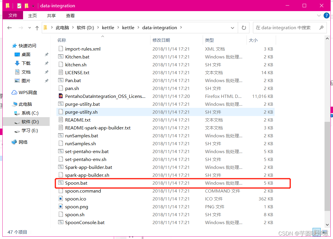Open recent locations dropdown arrow
The width and height of the screenshot is (333, 239).
[x=30, y=28]
